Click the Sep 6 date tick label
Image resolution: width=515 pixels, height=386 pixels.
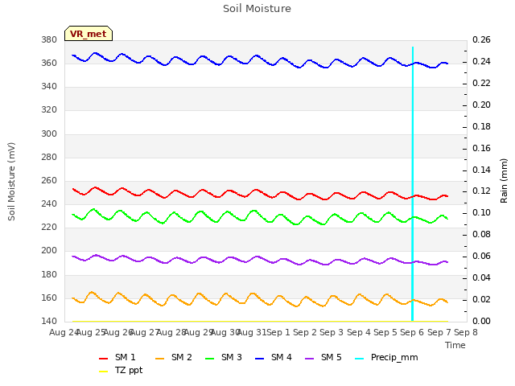tap(412, 332)
